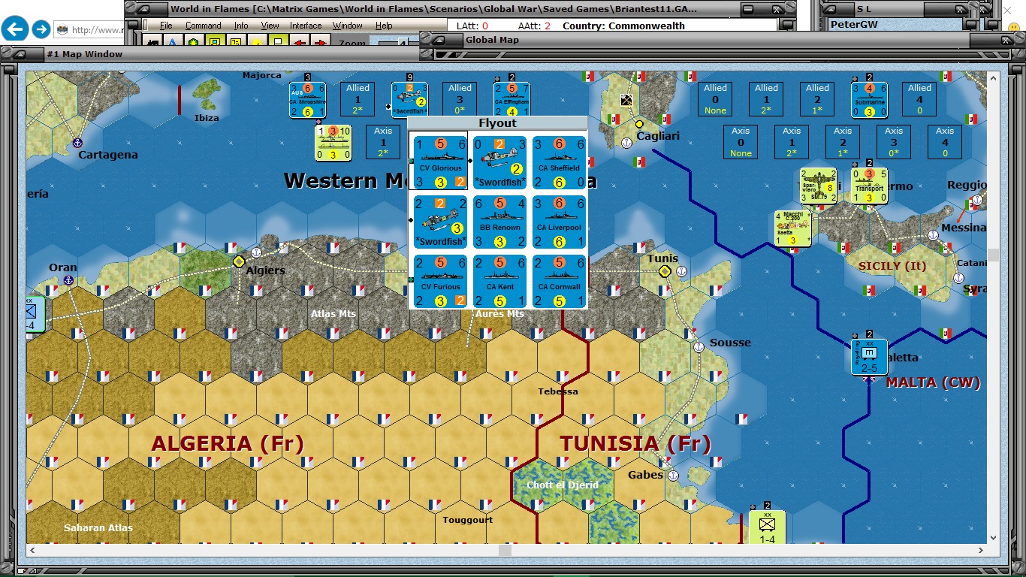The height and width of the screenshot is (577, 1026).
Task: Select the Macchi Saetta fighter counter
Action: [x=793, y=228]
